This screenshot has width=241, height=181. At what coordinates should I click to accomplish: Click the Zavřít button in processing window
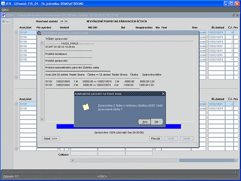click(187, 139)
